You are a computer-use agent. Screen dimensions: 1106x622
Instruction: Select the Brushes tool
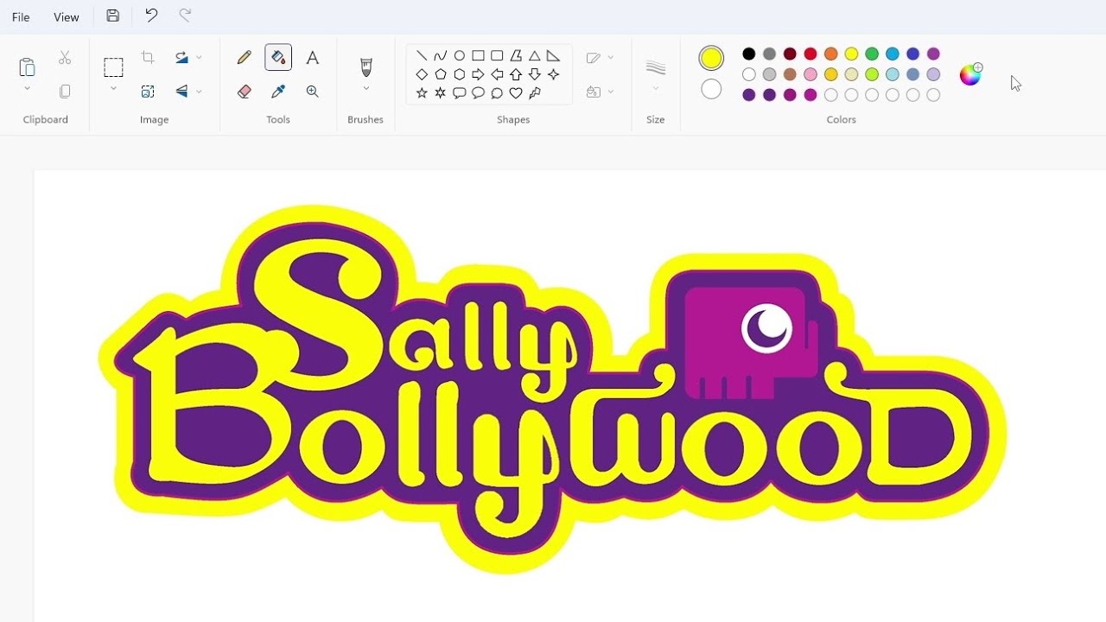click(365, 67)
